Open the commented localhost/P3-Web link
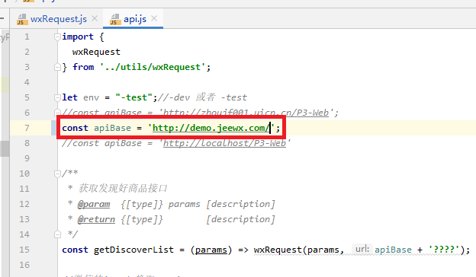The height and width of the screenshot is (277, 476). [224, 143]
